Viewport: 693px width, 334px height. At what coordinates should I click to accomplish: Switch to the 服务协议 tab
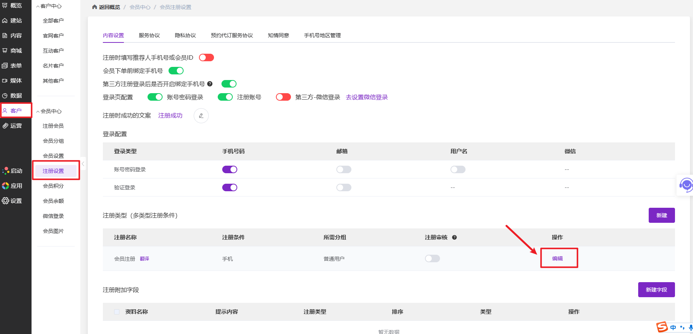tap(149, 35)
